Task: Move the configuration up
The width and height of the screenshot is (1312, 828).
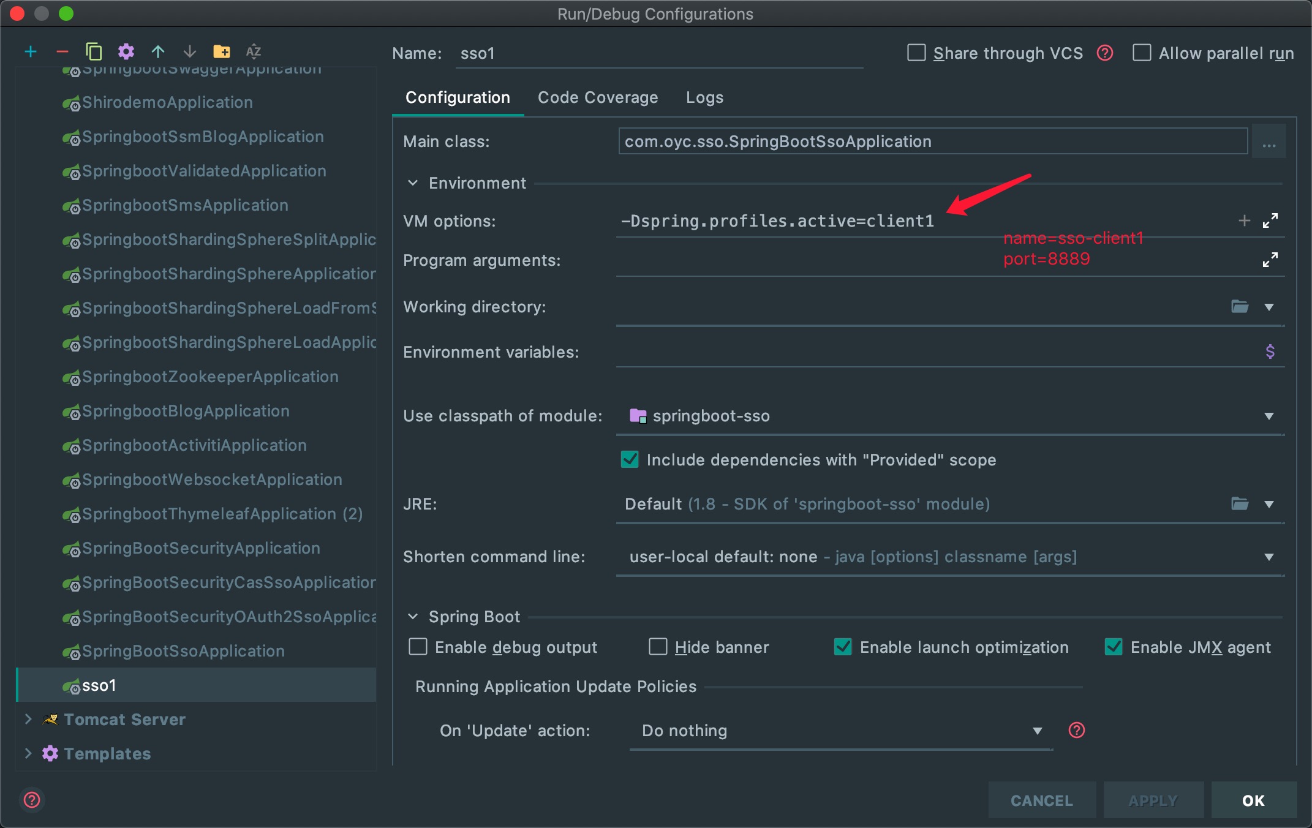Action: point(158,51)
